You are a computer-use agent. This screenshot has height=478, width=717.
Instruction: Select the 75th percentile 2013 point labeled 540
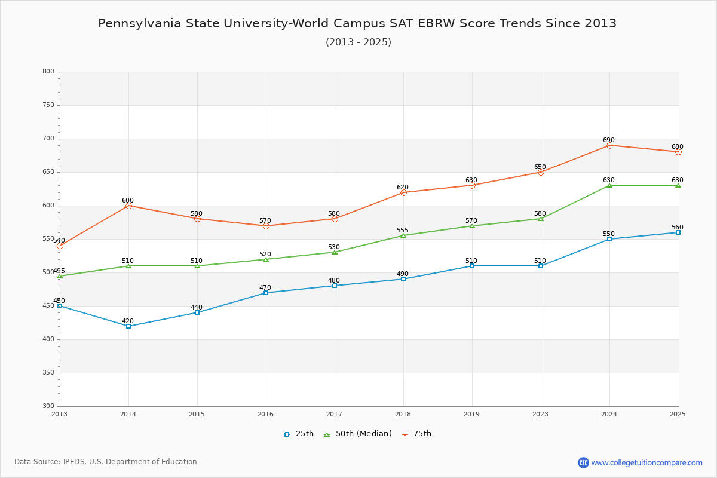click(60, 246)
